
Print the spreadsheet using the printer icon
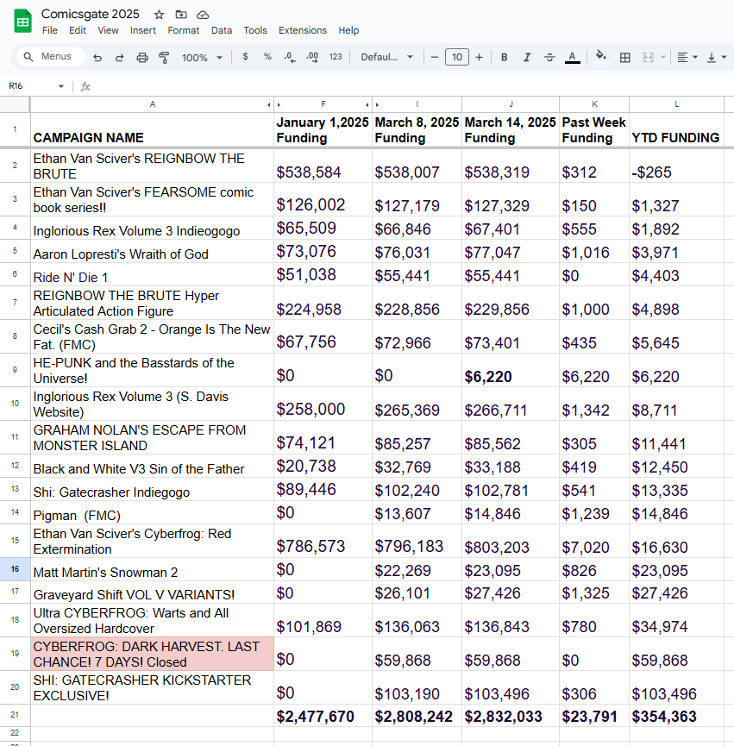pyautogui.click(x=142, y=57)
